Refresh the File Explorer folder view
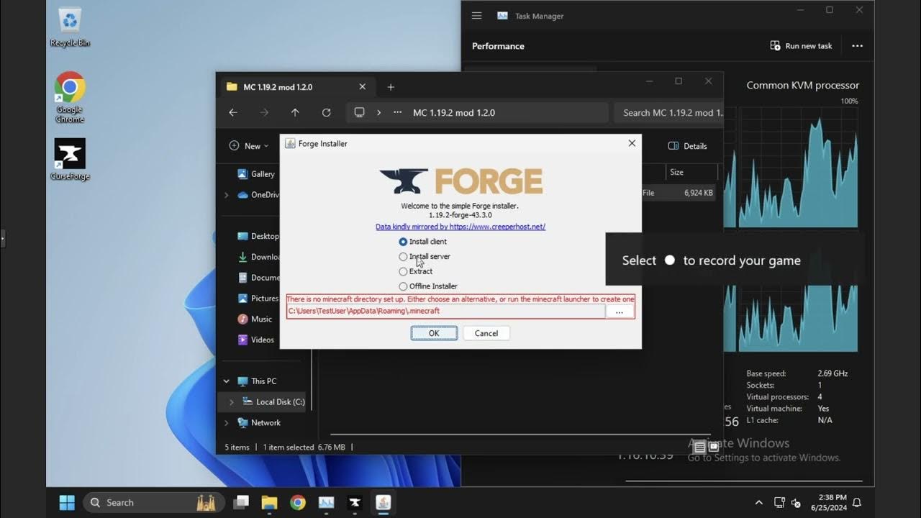This screenshot has height=518, width=921. (326, 112)
